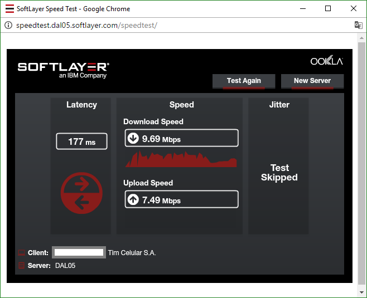Image resolution: width=367 pixels, height=298 pixels.
Task: Click the New Server button
Action: [x=312, y=81]
